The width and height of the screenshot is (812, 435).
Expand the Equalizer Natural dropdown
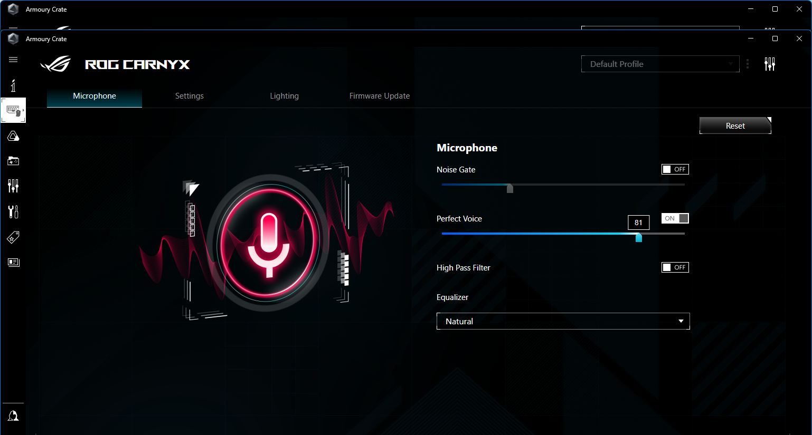pyautogui.click(x=563, y=321)
